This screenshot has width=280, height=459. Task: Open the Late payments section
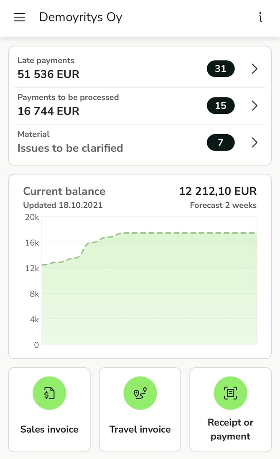(x=84, y=68)
